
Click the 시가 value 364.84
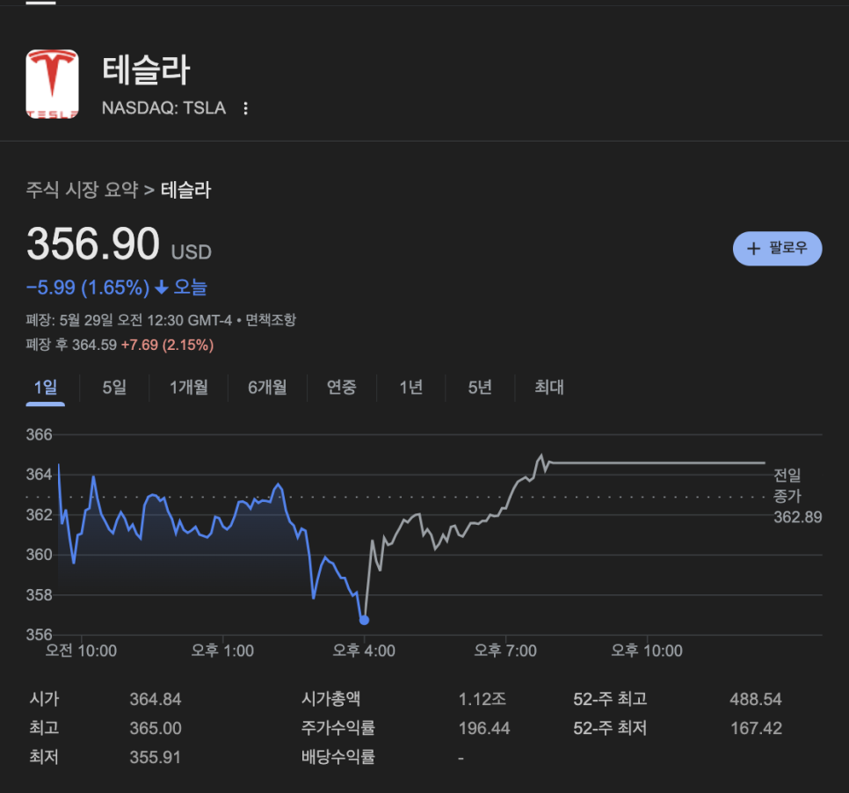pos(156,699)
